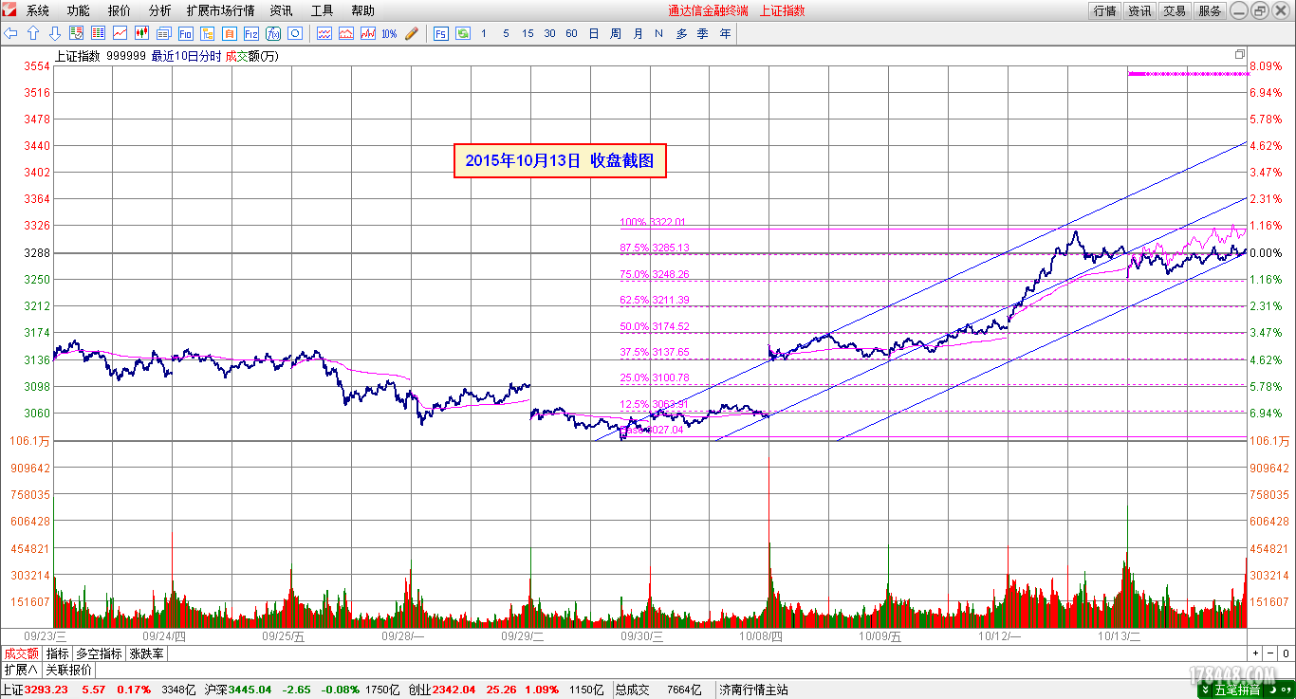Viewport: 1296px width, 699px height.
Task: Click the F5 chart switch icon
Action: point(441,33)
